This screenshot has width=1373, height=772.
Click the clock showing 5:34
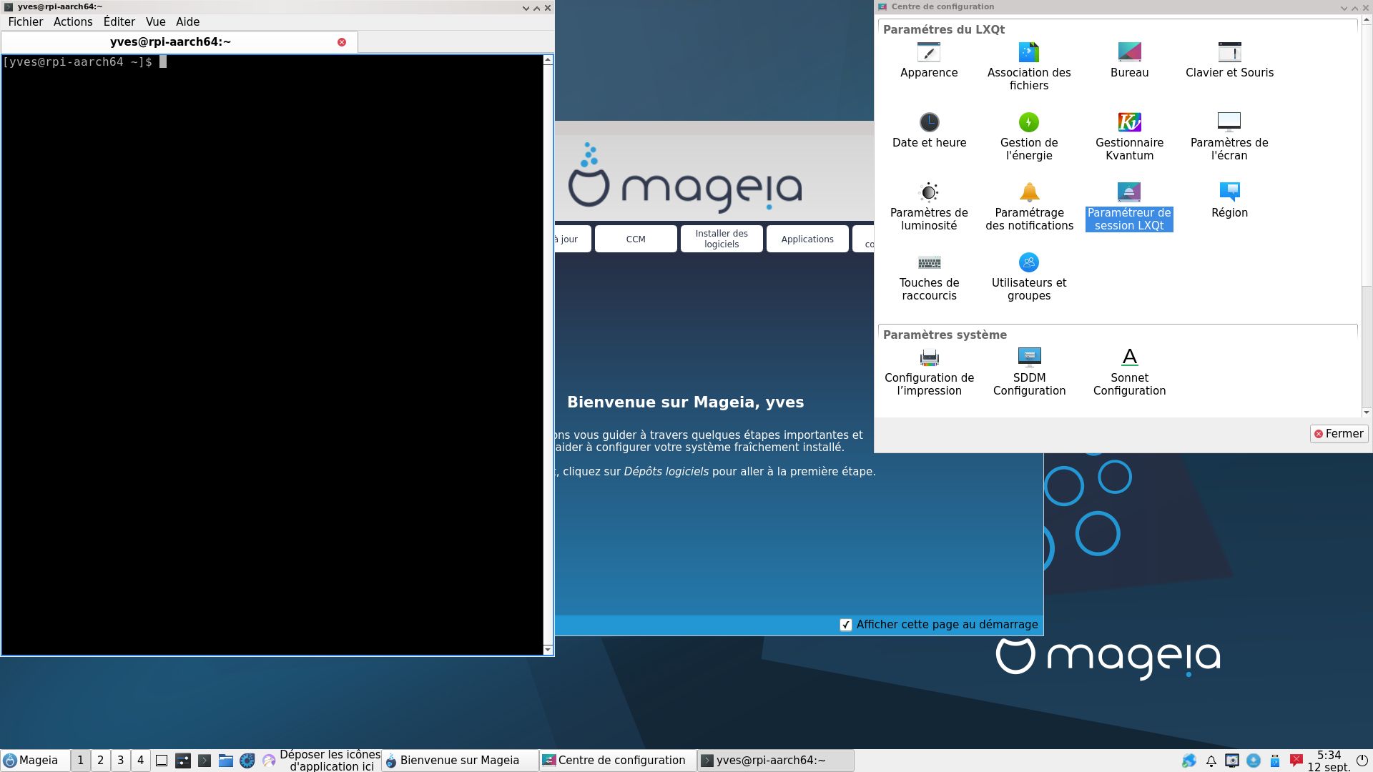click(1329, 761)
